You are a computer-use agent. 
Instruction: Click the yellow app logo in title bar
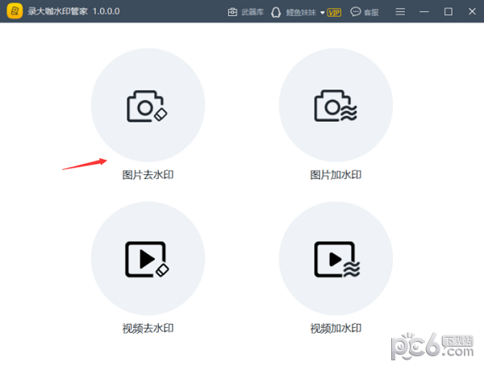click(15, 11)
